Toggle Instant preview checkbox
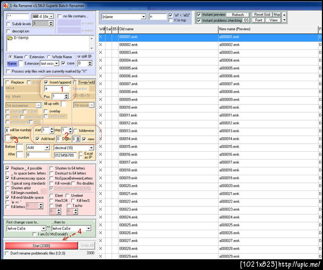The width and height of the screenshot is (323, 270). [x=199, y=15]
